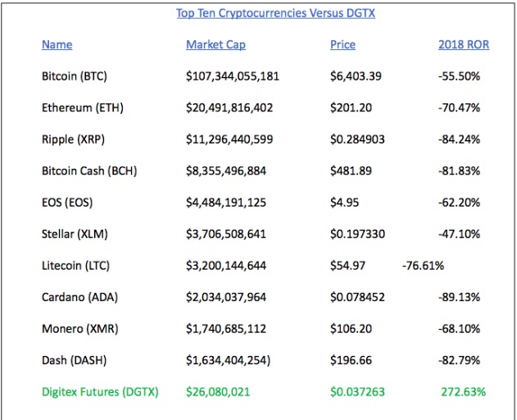Select EOS price $4.95
Screen dimensions: 517x420
pos(345,203)
